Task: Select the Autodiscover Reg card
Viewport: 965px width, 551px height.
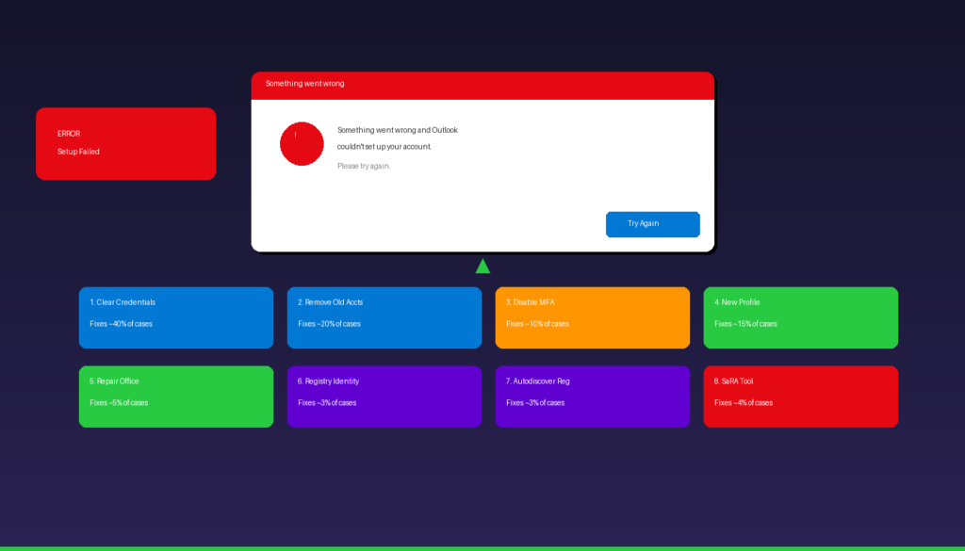Action: click(x=592, y=397)
